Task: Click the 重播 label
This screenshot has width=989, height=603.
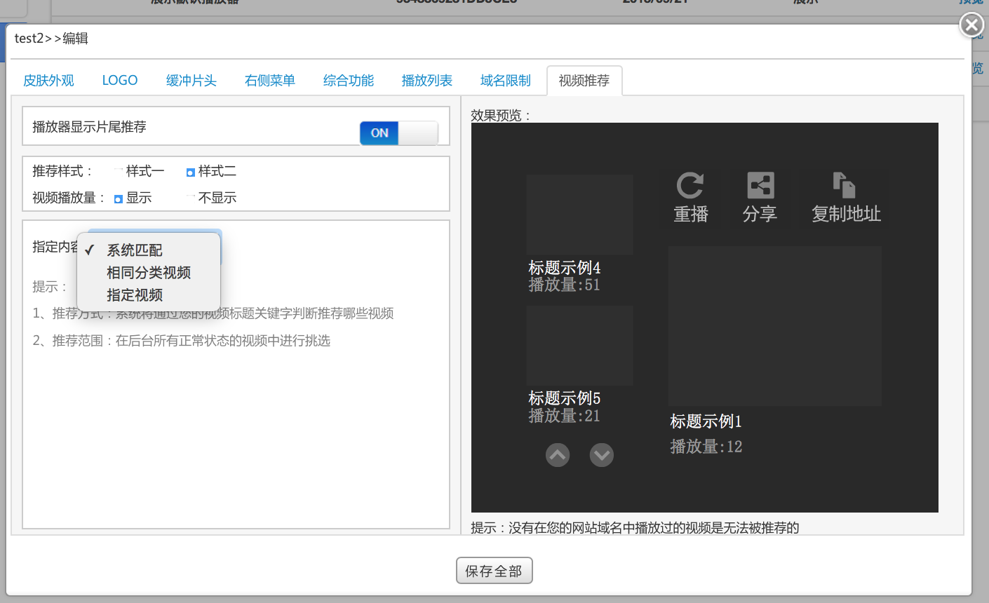Action: [x=691, y=214]
